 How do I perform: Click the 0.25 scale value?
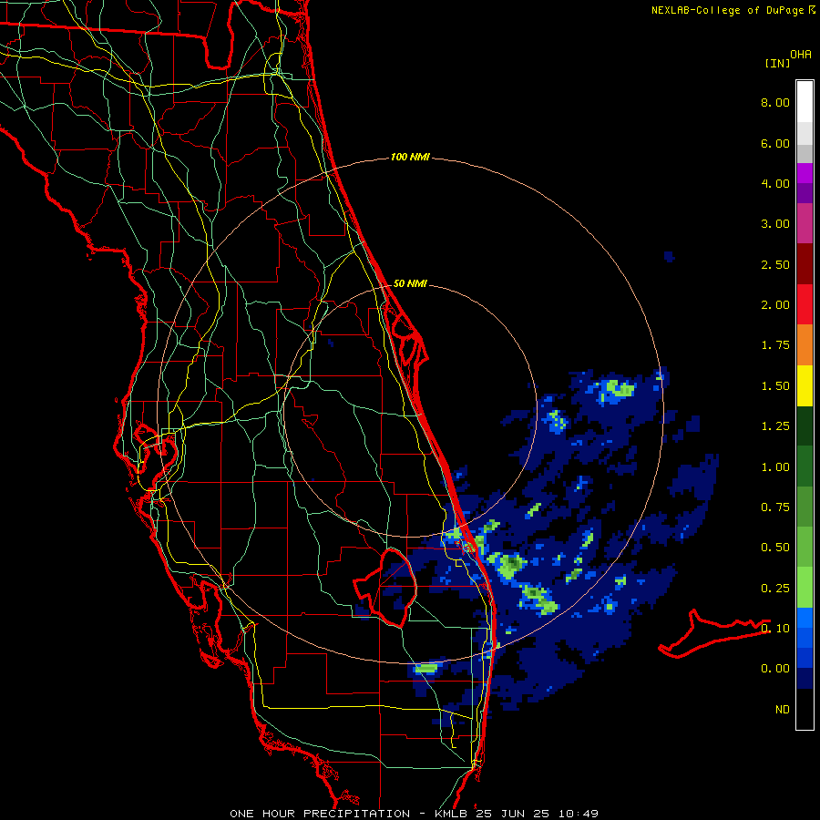775,589
